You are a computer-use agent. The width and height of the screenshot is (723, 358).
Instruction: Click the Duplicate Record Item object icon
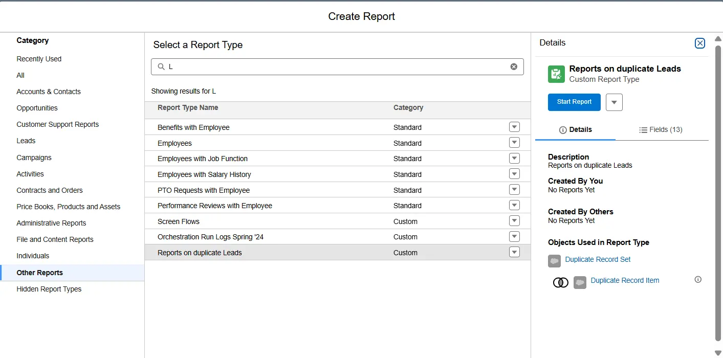[x=580, y=282]
